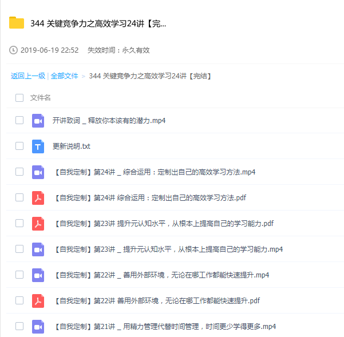344x337 pixels.
Task: Go back via 返回上一级 link
Action: [x=28, y=76]
